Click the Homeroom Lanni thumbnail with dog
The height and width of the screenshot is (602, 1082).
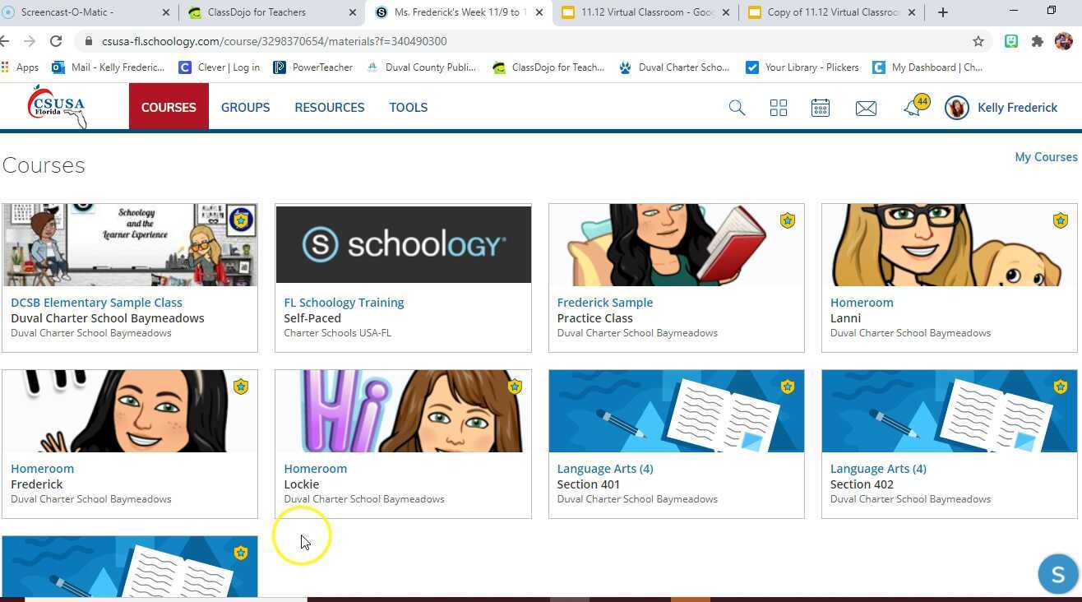950,245
